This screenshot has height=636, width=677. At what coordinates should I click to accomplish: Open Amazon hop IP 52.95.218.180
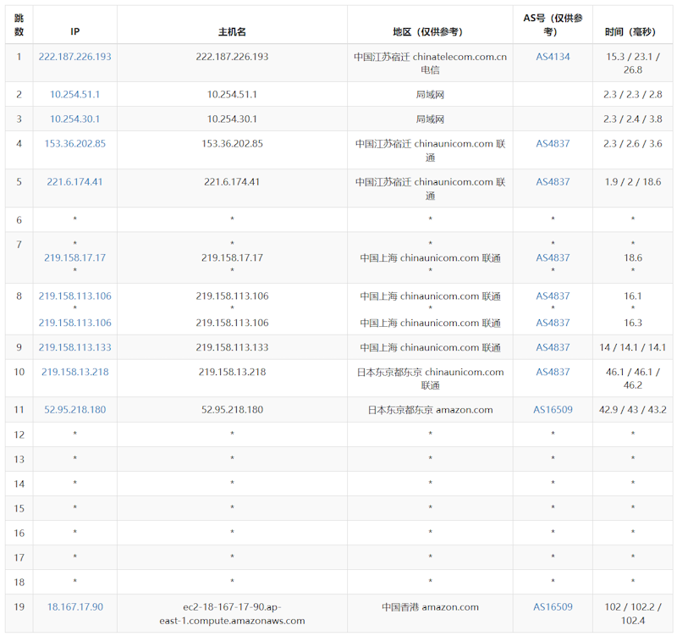pyautogui.click(x=74, y=410)
